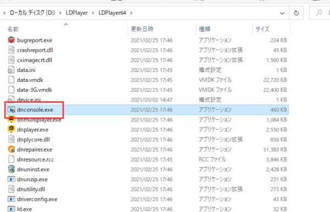The image size is (330, 212).
Task: Sort by 種類 column header
Action: point(205,29)
